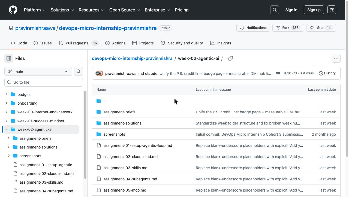Click the file tree vertical scrollbar
This screenshot has width=349, height=197.
[85, 135]
